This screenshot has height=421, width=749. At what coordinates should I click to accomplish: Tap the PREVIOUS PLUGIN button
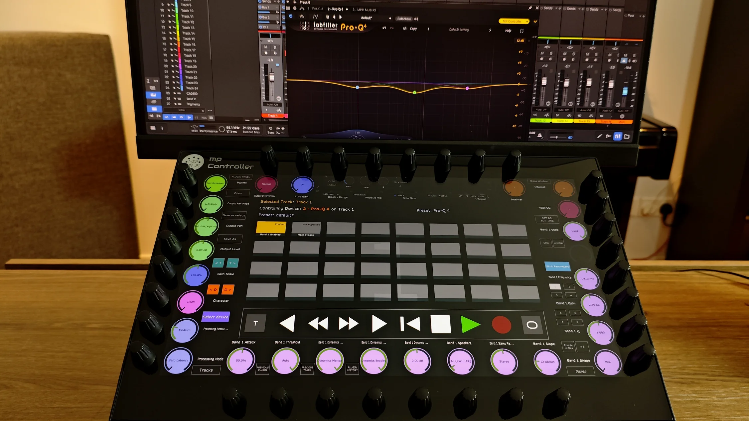[262, 369]
